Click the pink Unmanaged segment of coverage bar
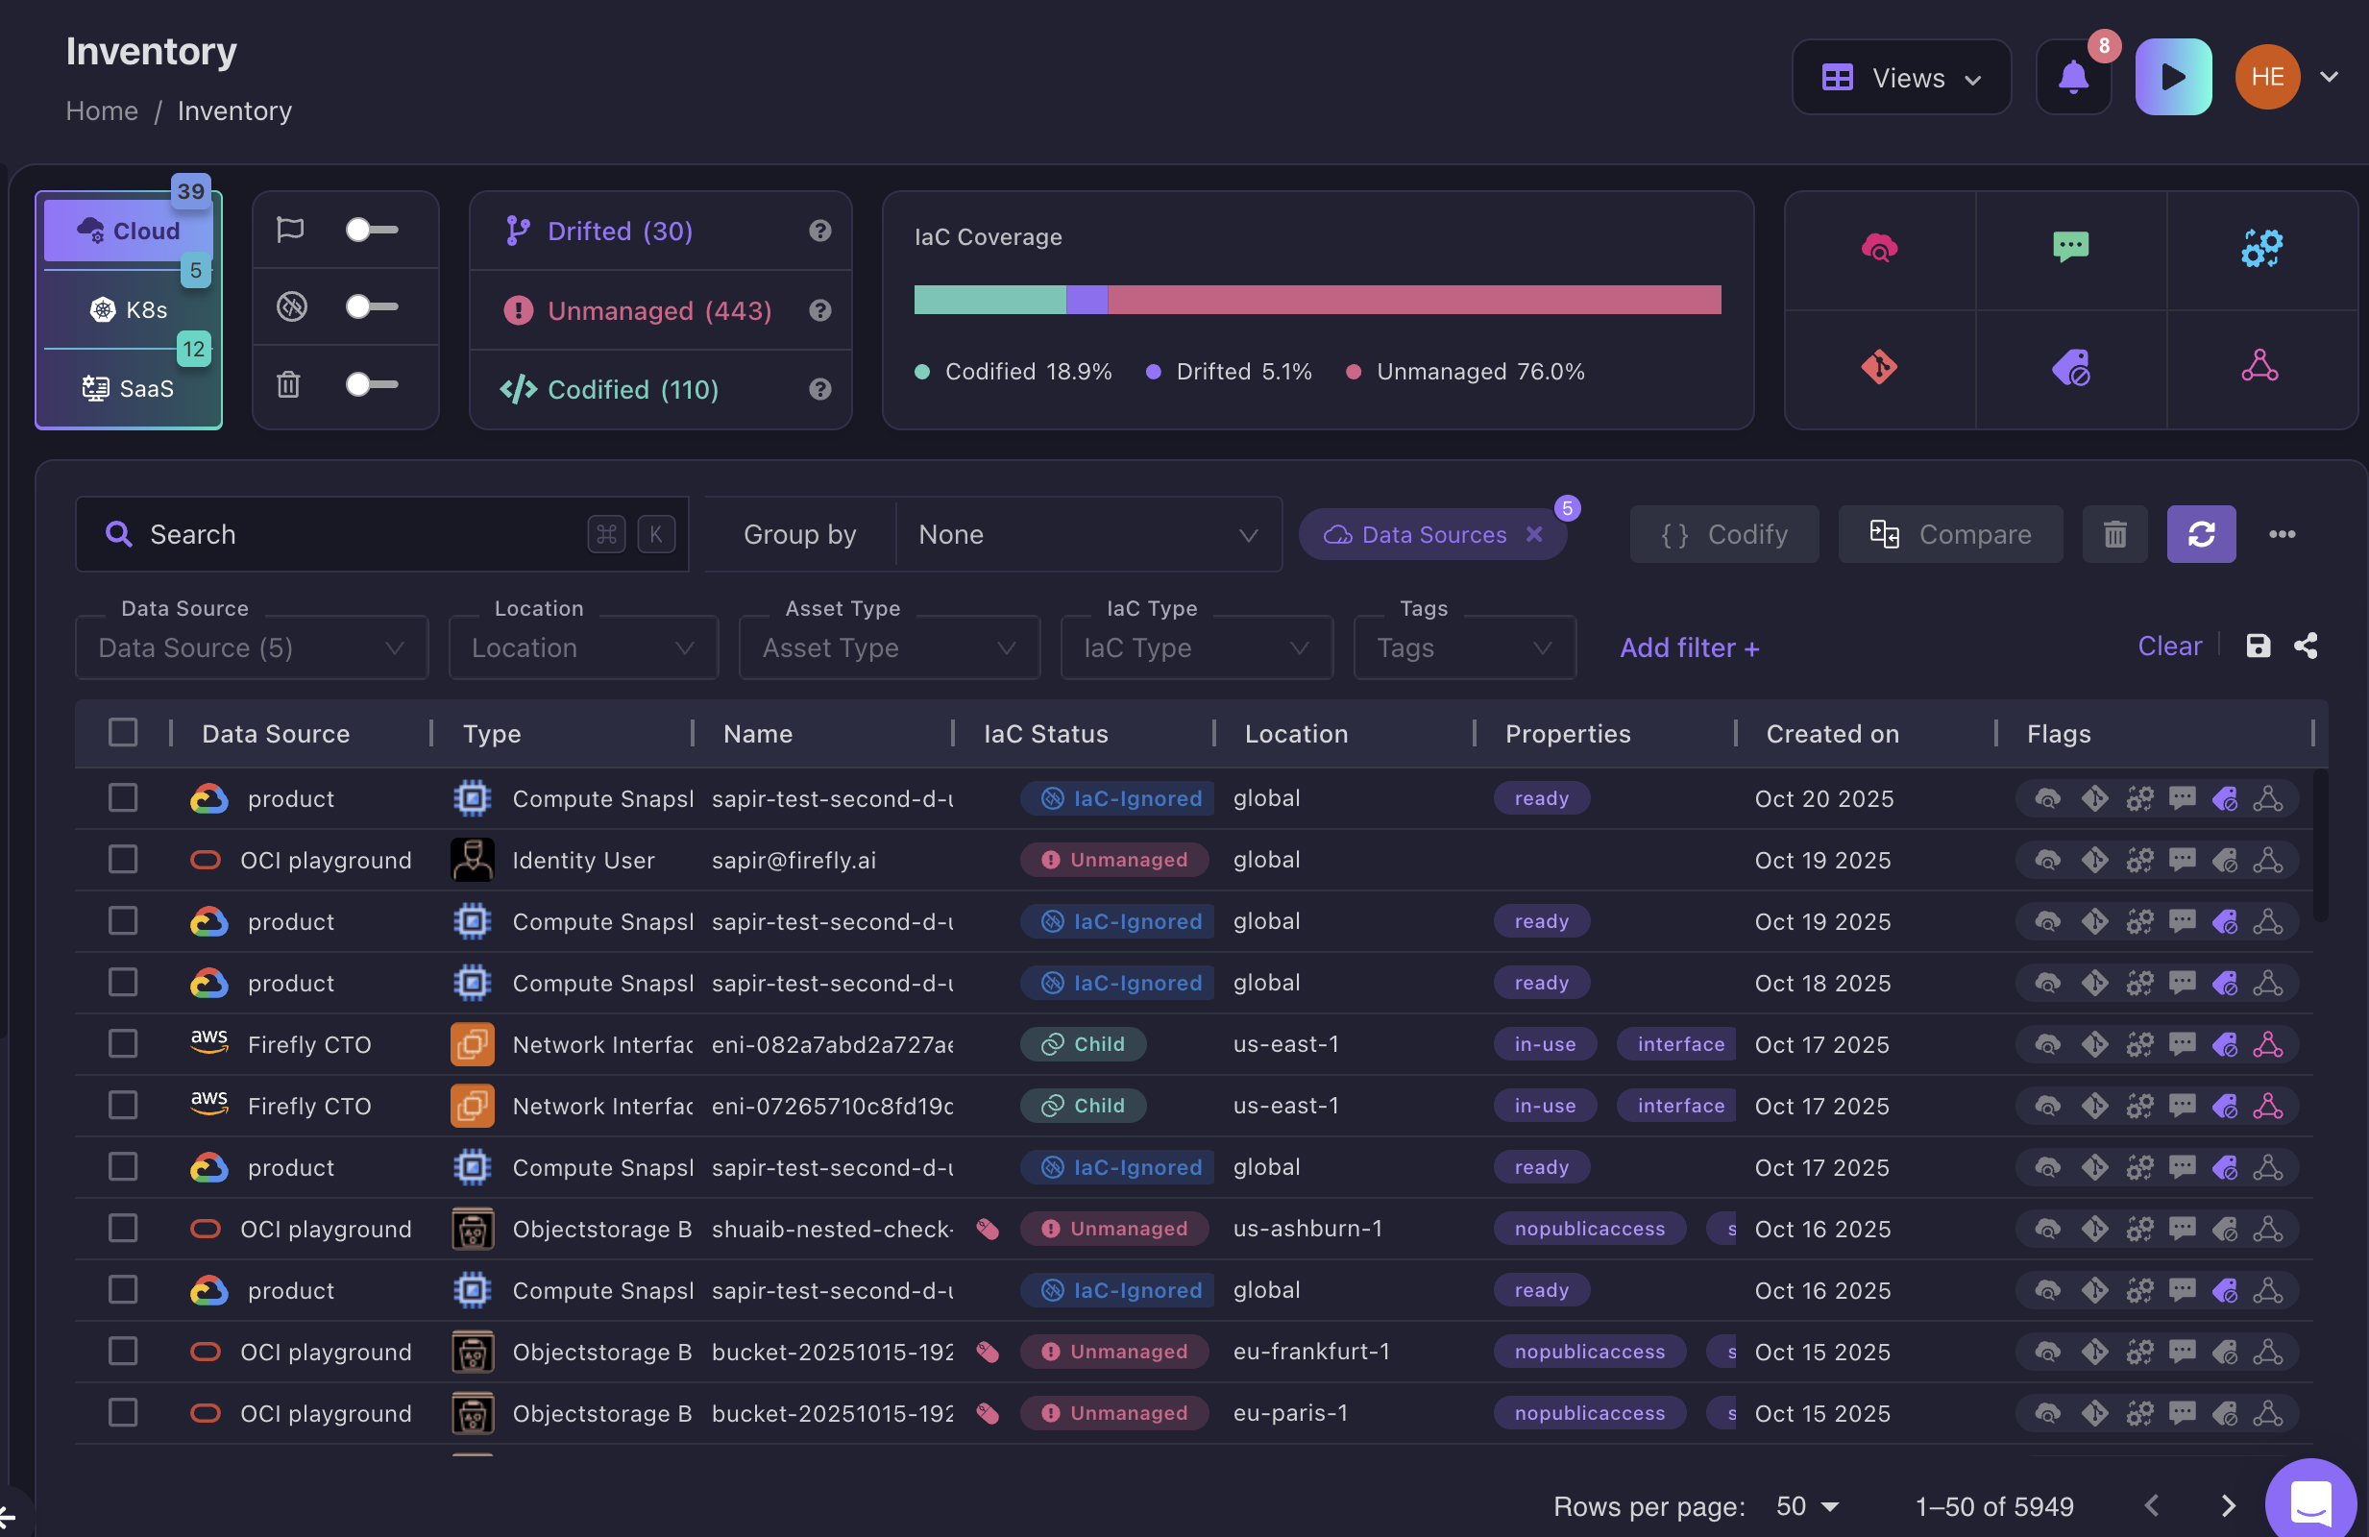 click(x=1413, y=300)
